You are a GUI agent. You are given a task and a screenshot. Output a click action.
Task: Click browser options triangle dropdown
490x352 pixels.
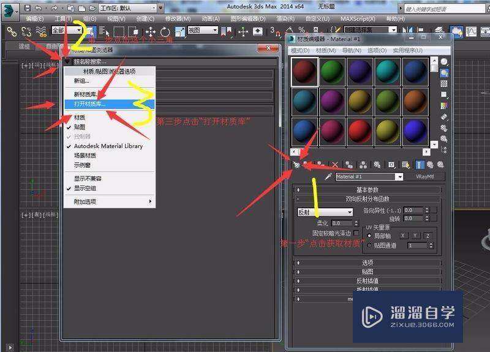point(67,62)
